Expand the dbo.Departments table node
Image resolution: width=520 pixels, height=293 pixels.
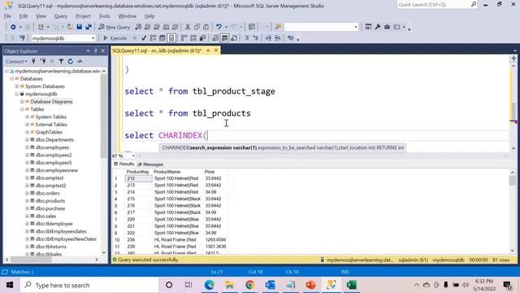pos(27,140)
